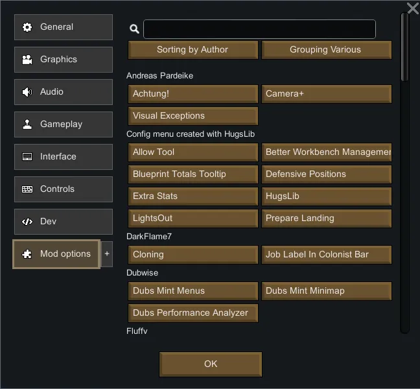The width and height of the screenshot is (420, 389).
Task: Change the Sorting by Author option
Action: 193,50
